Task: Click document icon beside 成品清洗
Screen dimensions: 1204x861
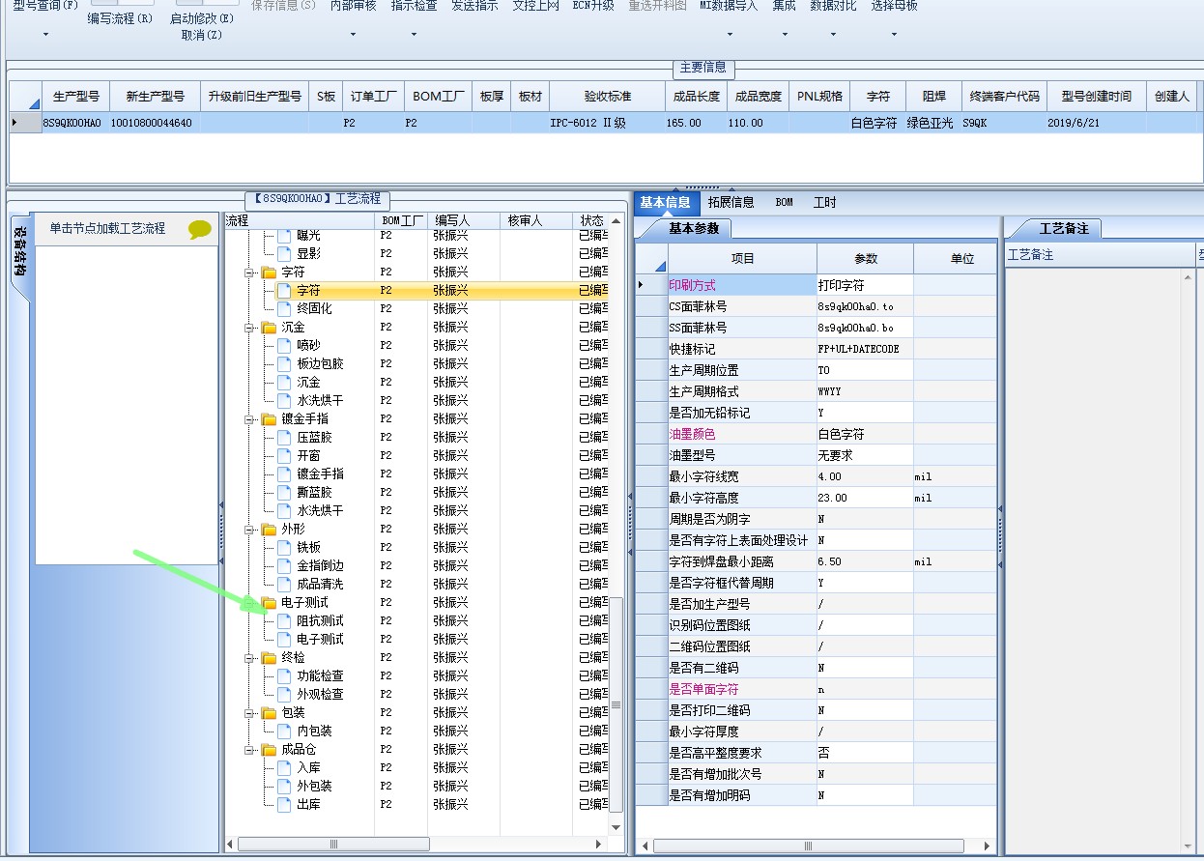Action: (x=284, y=584)
